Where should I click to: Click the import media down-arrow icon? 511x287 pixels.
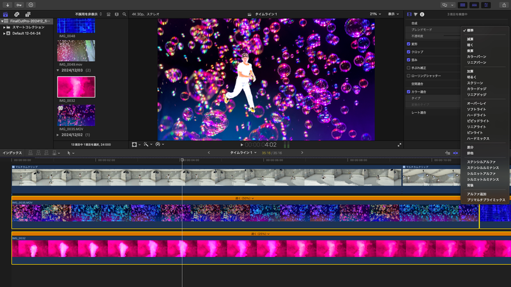pyautogui.click(x=8, y=5)
